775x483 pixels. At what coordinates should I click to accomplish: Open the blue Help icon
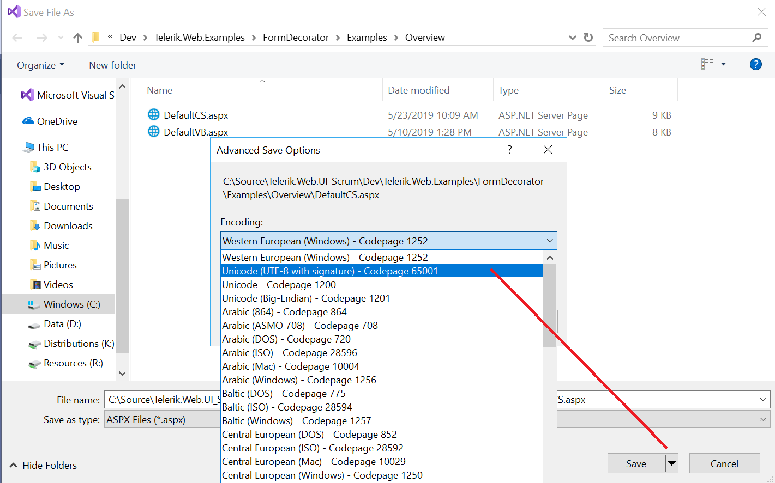coord(756,64)
